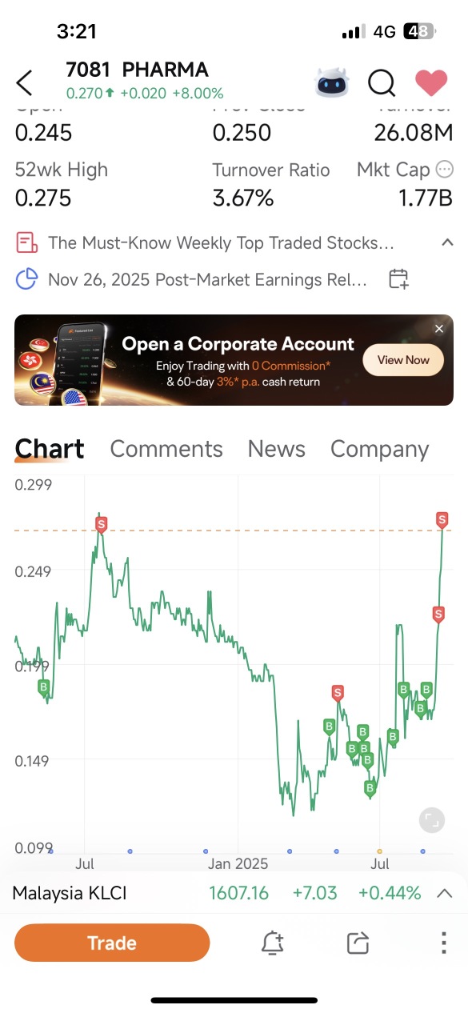Add earnings date to calendar icon
This screenshot has height=1013, width=468.
[x=398, y=279]
